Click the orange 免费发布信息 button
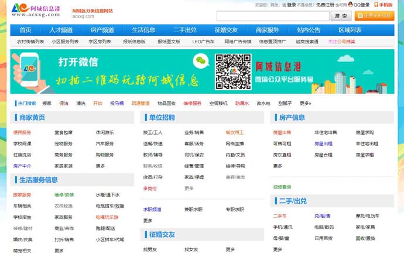Viewport: 404px width, 253px height. coord(374,16)
